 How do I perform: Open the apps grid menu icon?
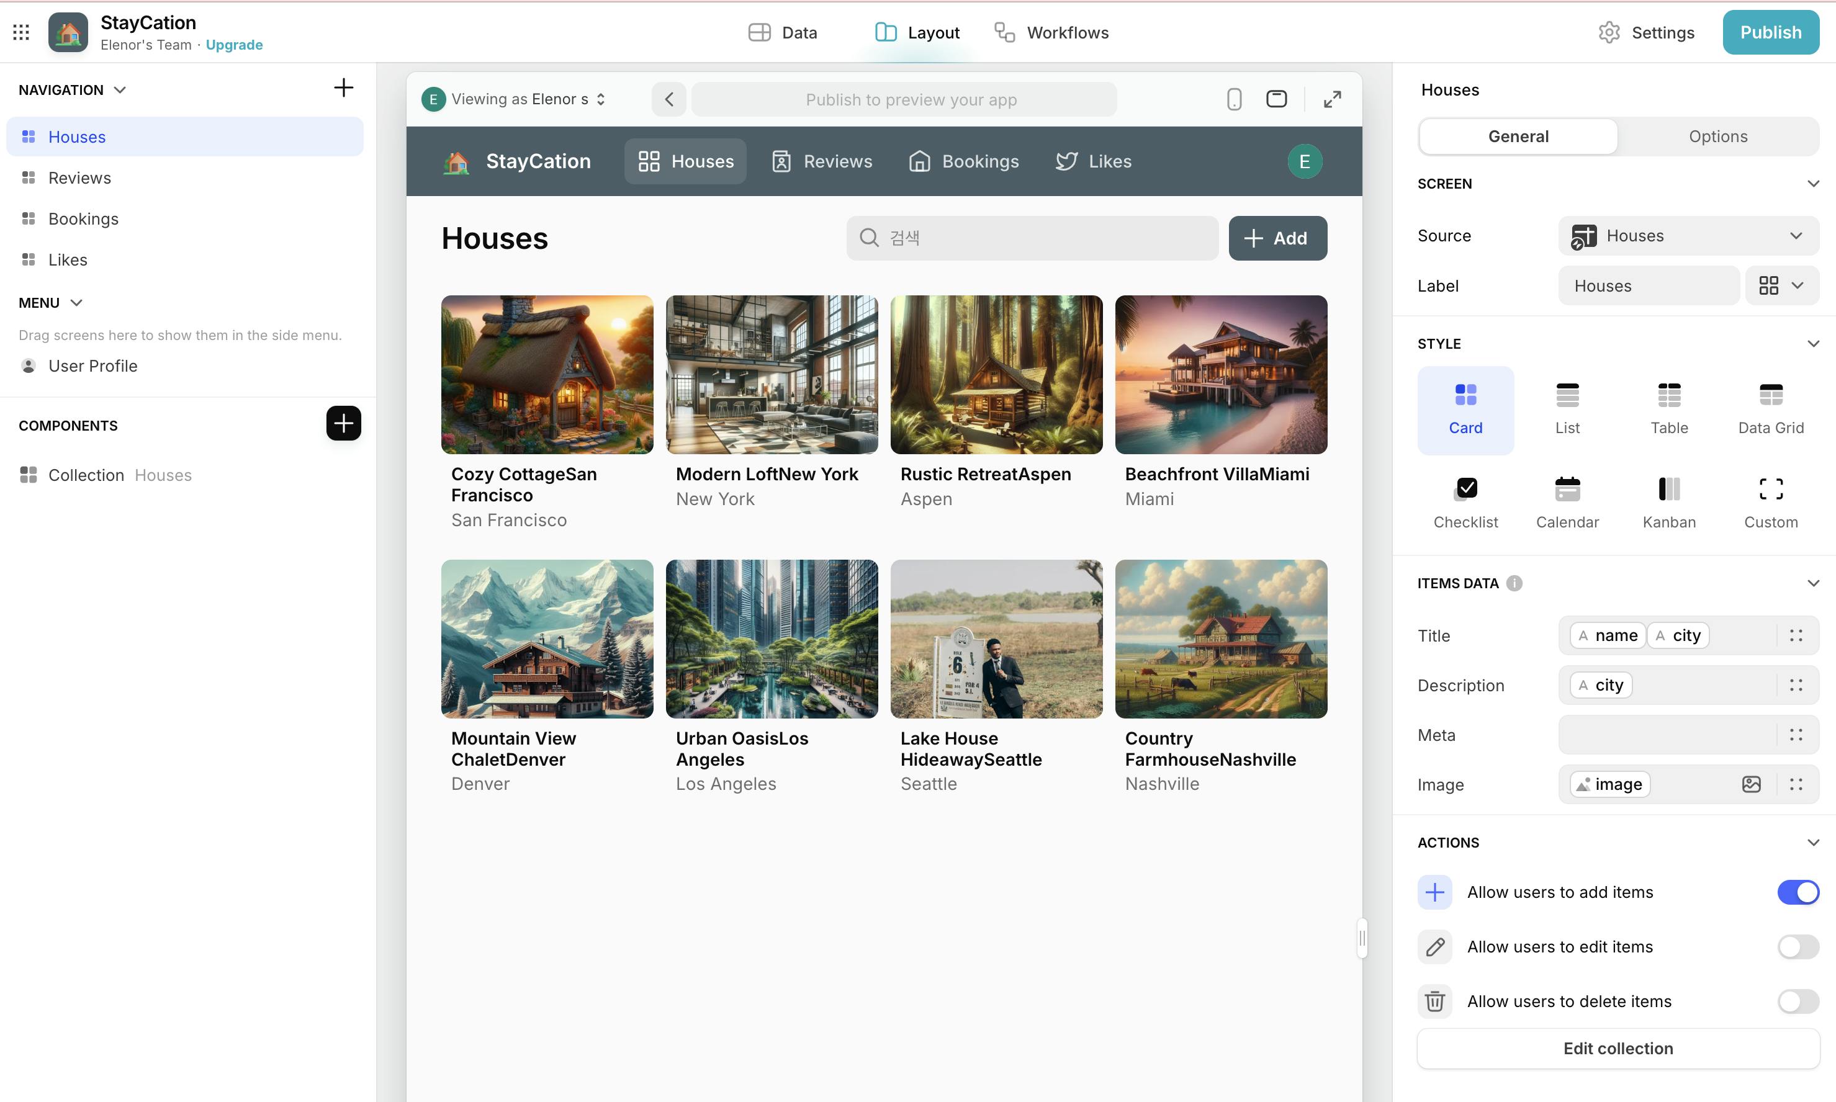click(x=21, y=32)
